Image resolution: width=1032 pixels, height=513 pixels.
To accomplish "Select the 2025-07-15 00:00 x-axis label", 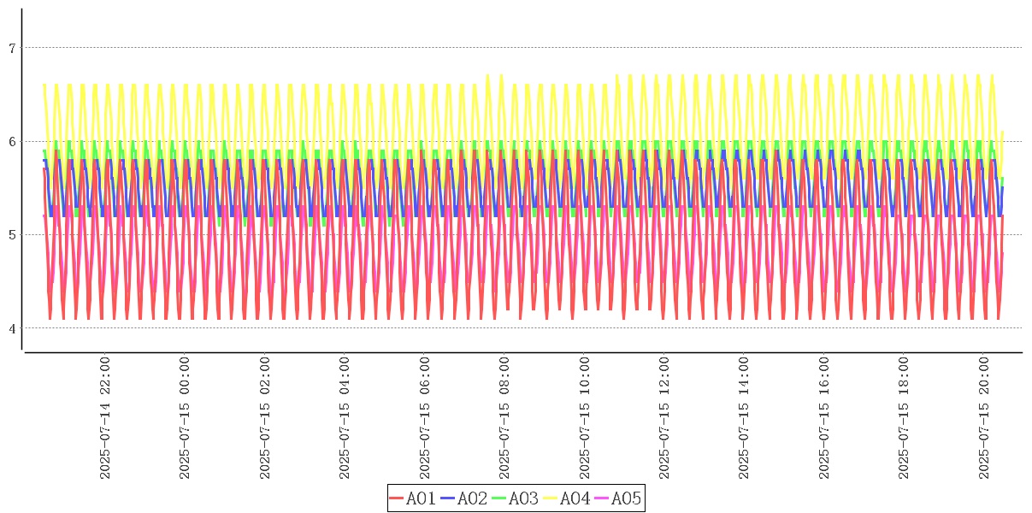I will (x=186, y=419).
